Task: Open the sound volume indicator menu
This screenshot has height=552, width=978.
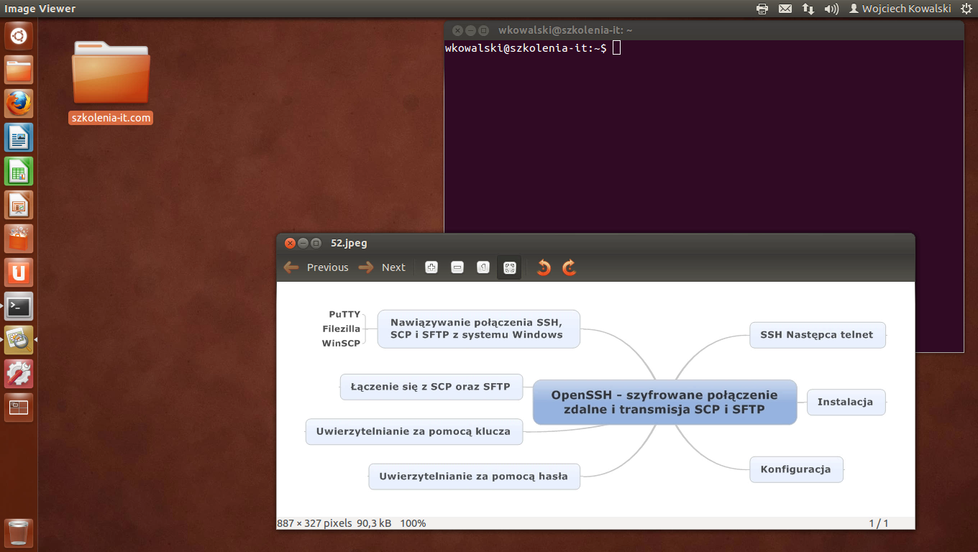Action: (x=831, y=9)
